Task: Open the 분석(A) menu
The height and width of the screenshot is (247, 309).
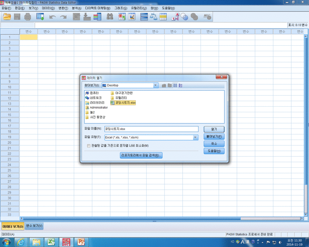Action: (x=77, y=8)
